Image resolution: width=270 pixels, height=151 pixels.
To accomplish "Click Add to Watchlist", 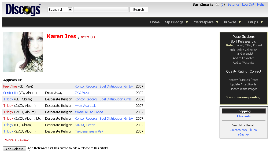I will tap(243, 63).
